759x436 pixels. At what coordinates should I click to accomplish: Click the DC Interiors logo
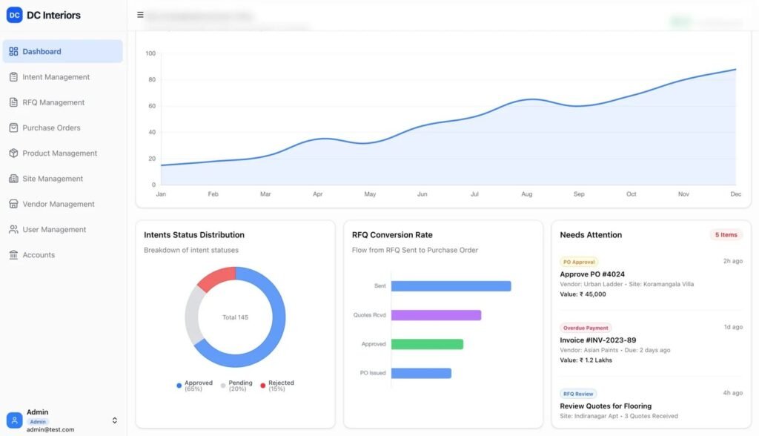pos(15,15)
